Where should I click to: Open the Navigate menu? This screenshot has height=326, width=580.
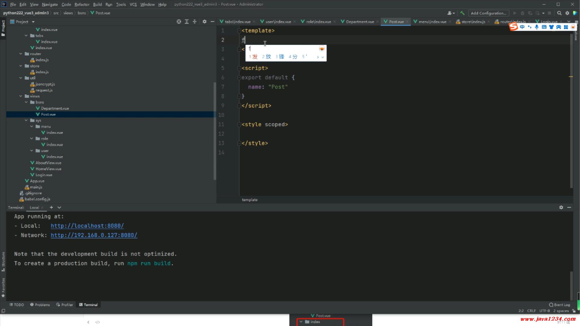[50, 4]
